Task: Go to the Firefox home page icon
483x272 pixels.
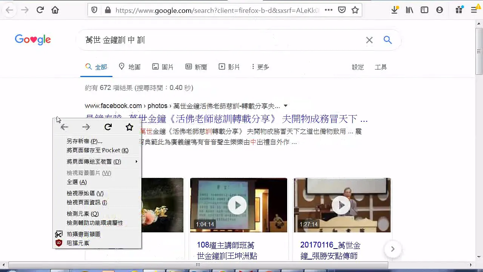Action: click(x=55, y=10)
